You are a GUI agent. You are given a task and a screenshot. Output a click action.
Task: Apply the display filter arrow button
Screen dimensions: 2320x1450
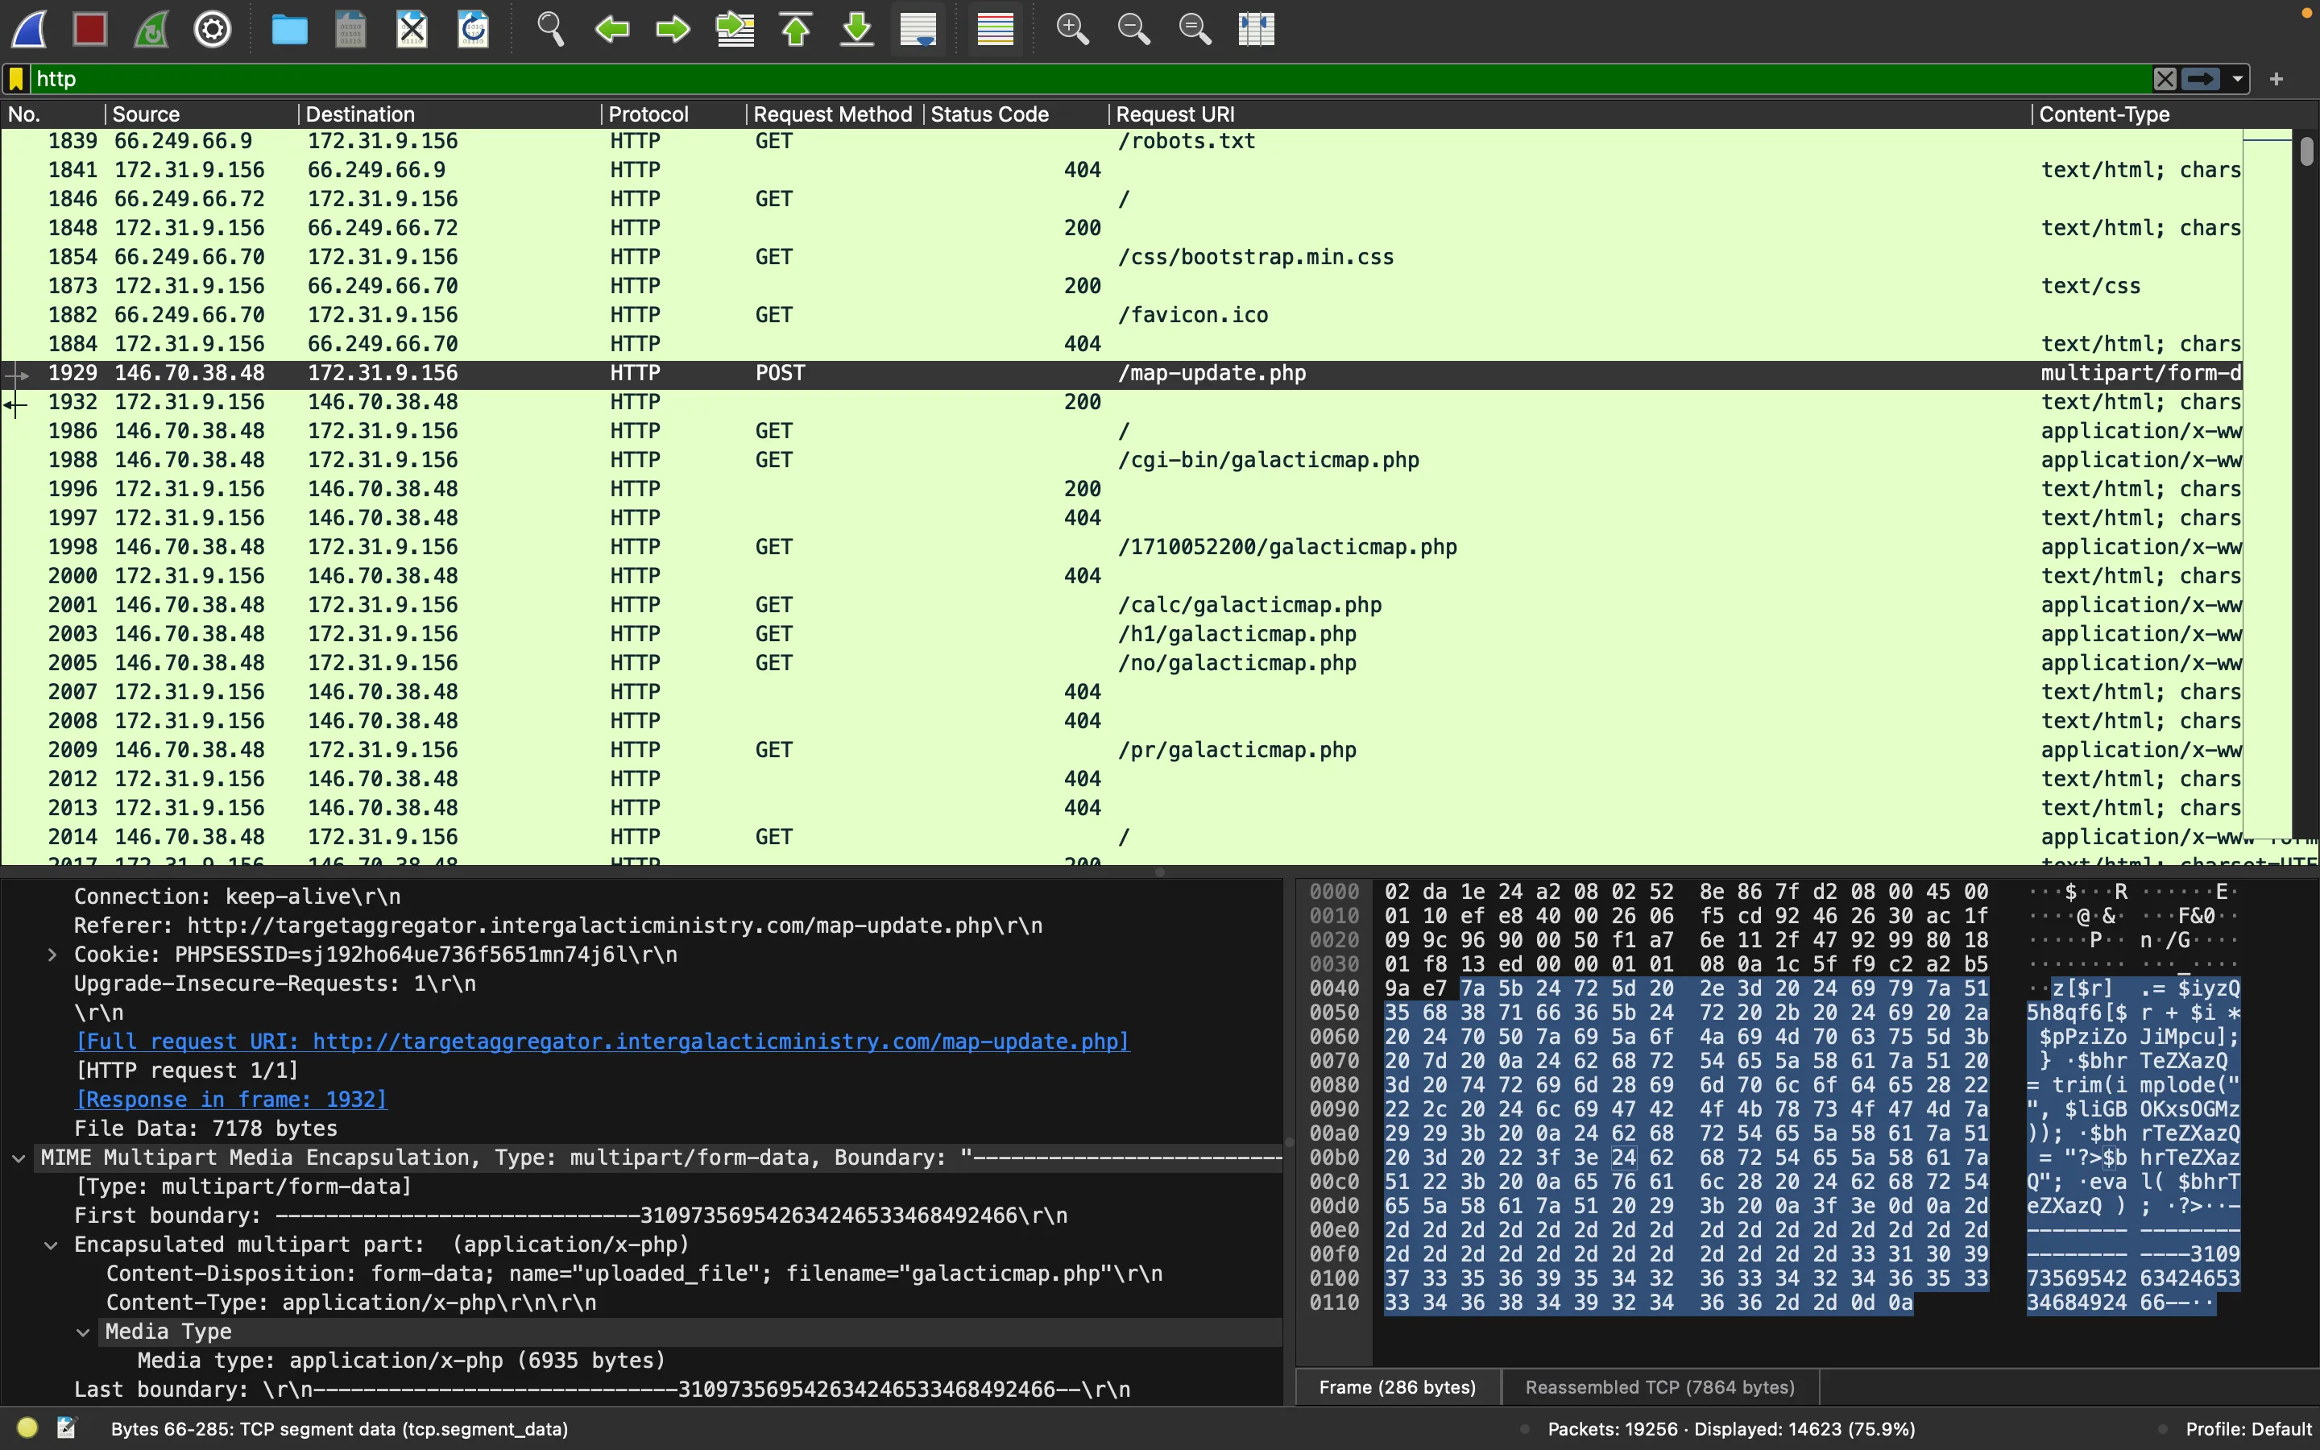2201,79
